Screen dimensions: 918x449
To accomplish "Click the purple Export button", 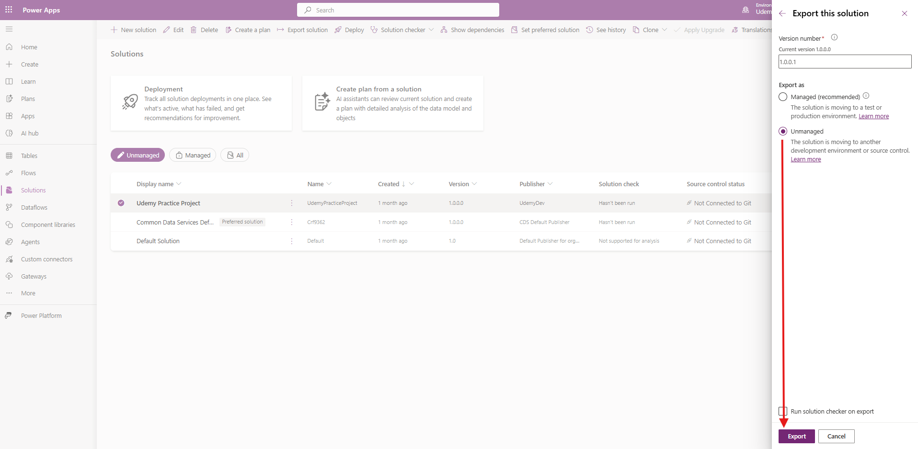I will coord(796,436).
